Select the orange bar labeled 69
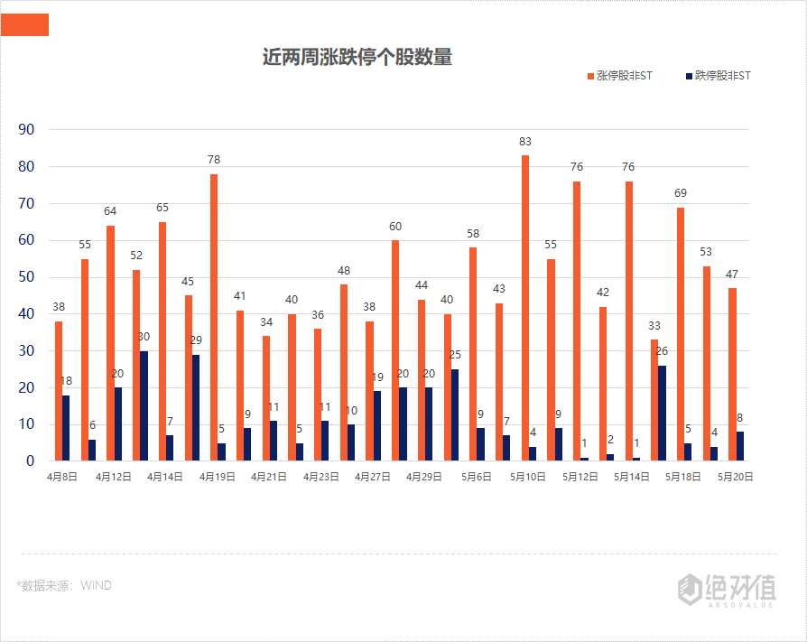The height and width of the screenshot is (642, 807). point(681,333)
